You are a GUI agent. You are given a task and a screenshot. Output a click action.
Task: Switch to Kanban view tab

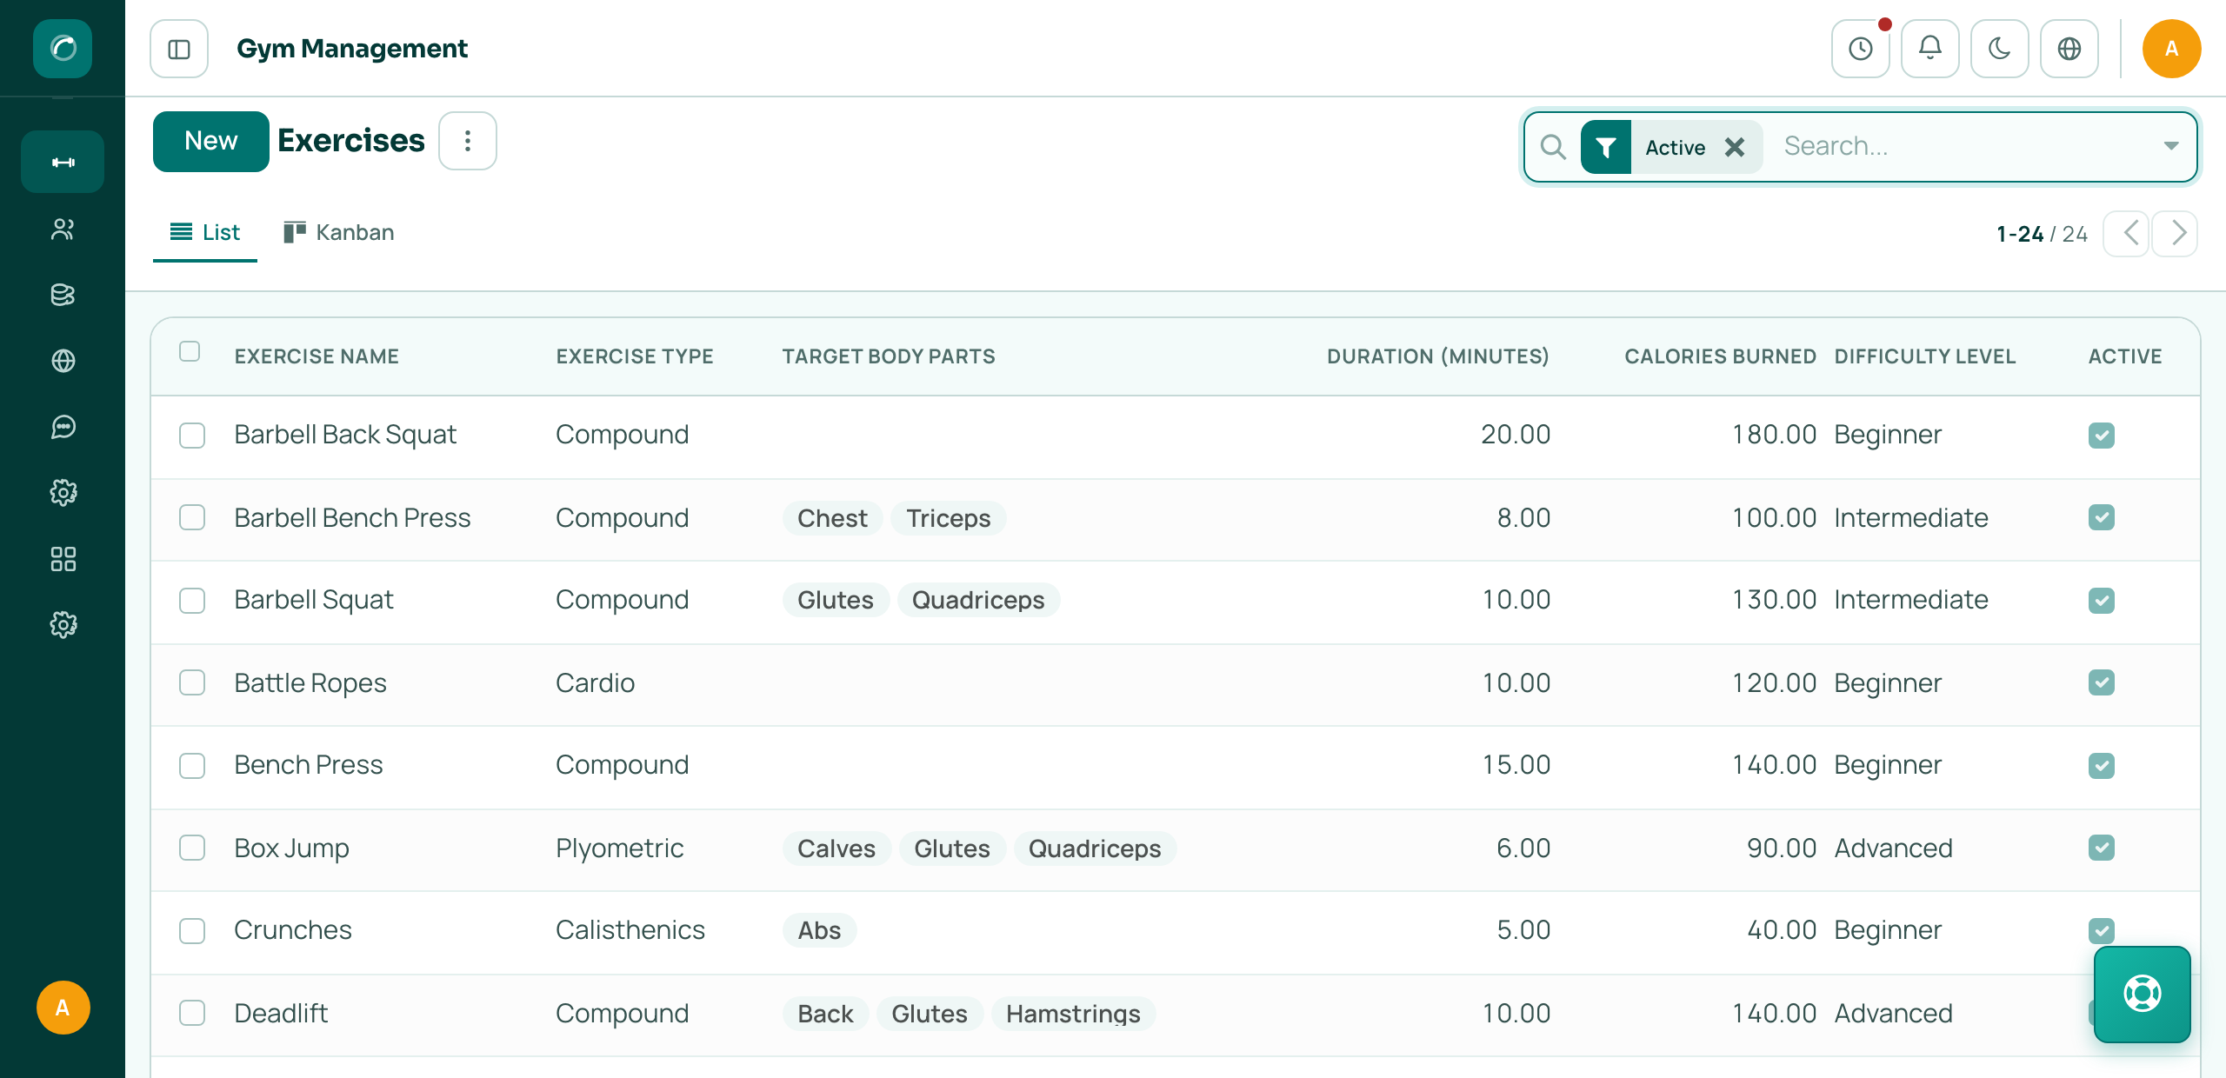coord(339,233)
